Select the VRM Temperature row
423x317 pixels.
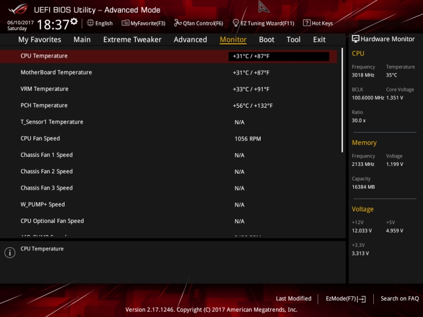169,89
